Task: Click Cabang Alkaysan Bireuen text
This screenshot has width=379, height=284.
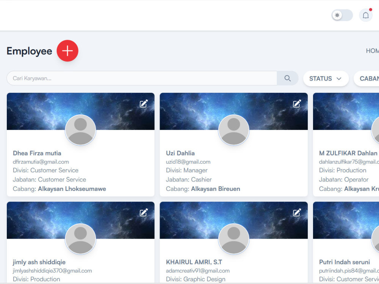Action: pos(203,189)
